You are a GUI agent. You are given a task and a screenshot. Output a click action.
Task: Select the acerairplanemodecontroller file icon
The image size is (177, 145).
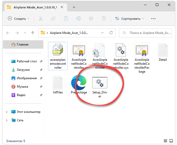[x=58, y=51]
